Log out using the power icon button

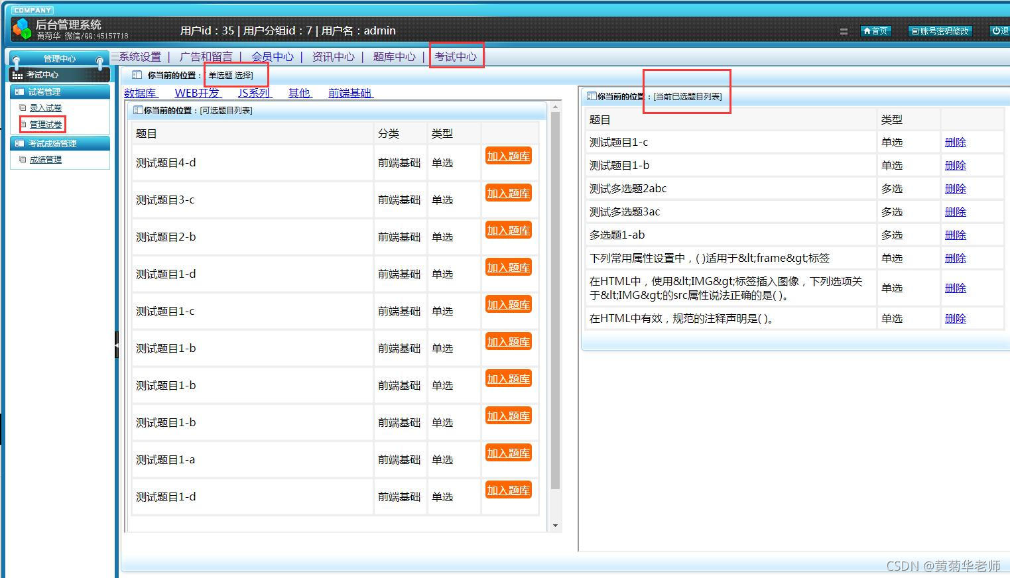pos(997,30)
